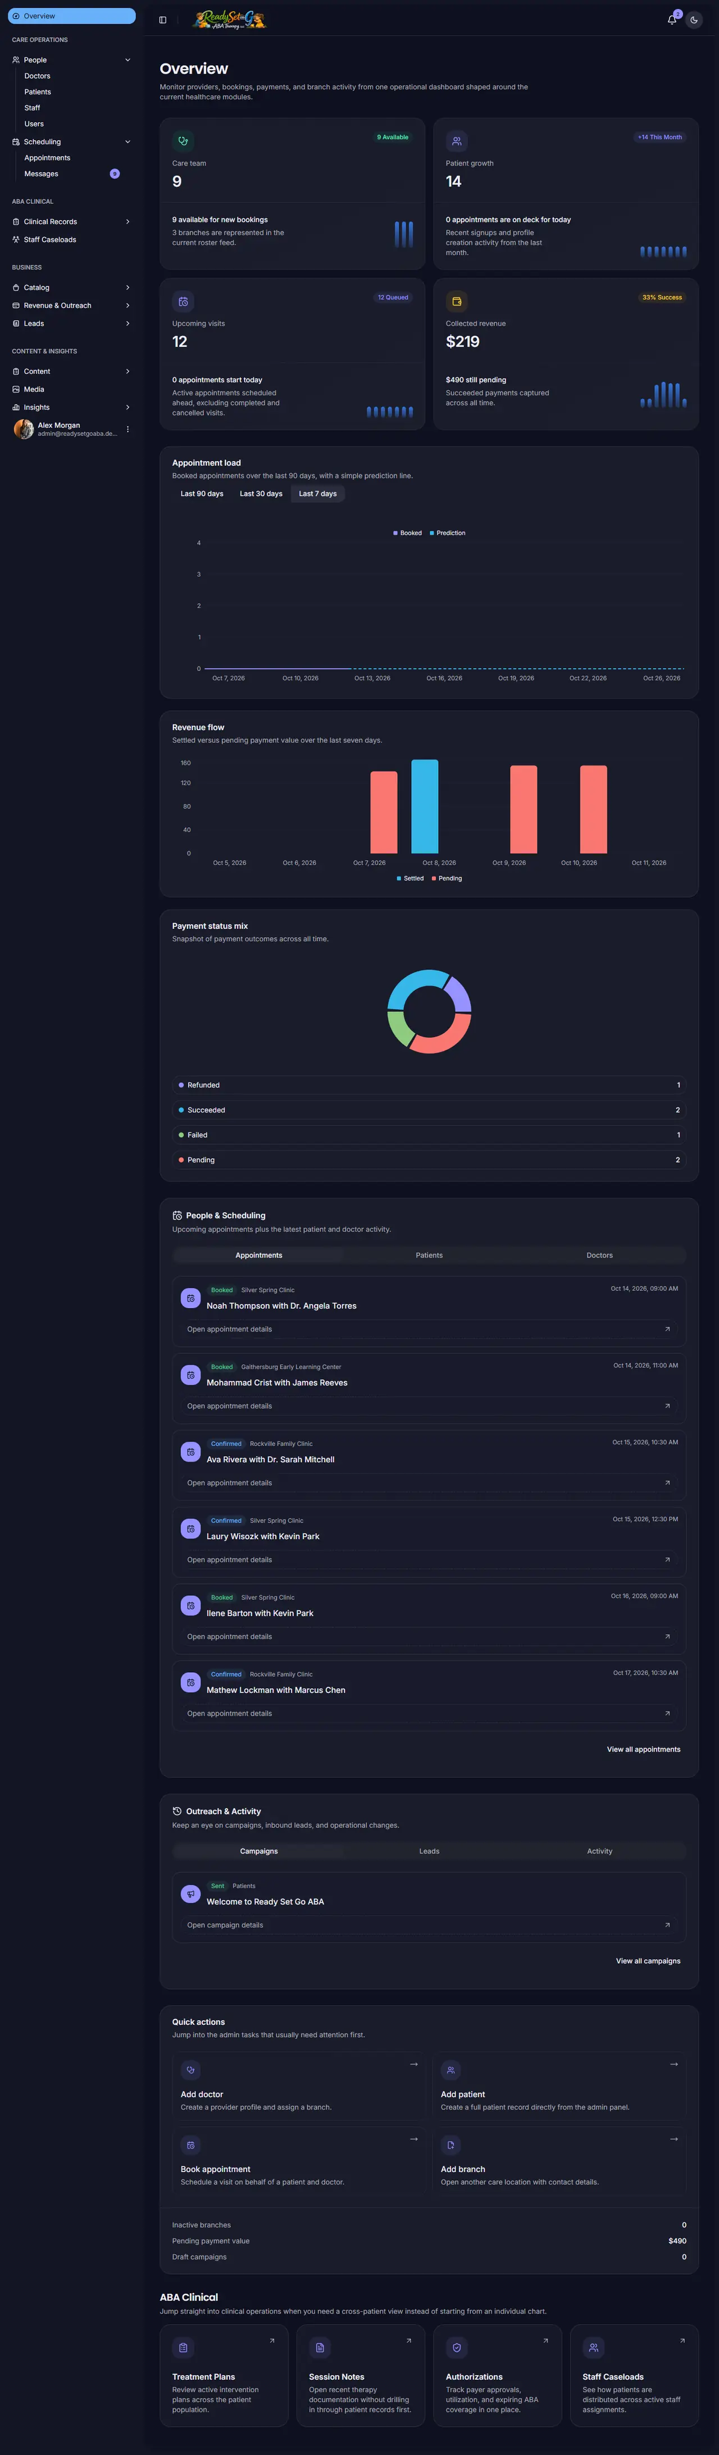
Task: Click View all appointments link
Action: tap(644, 1750)
